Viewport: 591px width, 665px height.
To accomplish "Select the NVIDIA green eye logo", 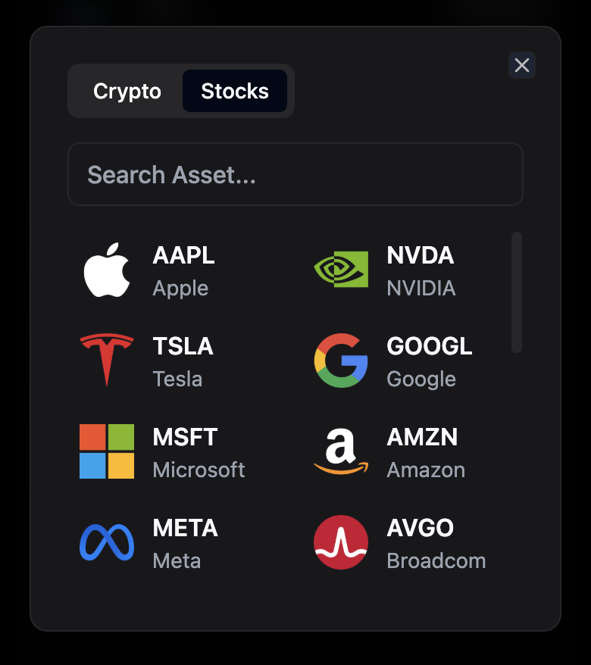I will coord(341,270).
